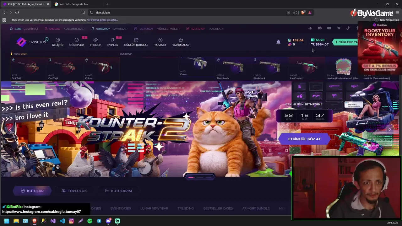
Task: Reload the page with browser refresh button
Action: pyautogui.click(x=17, y=13)
